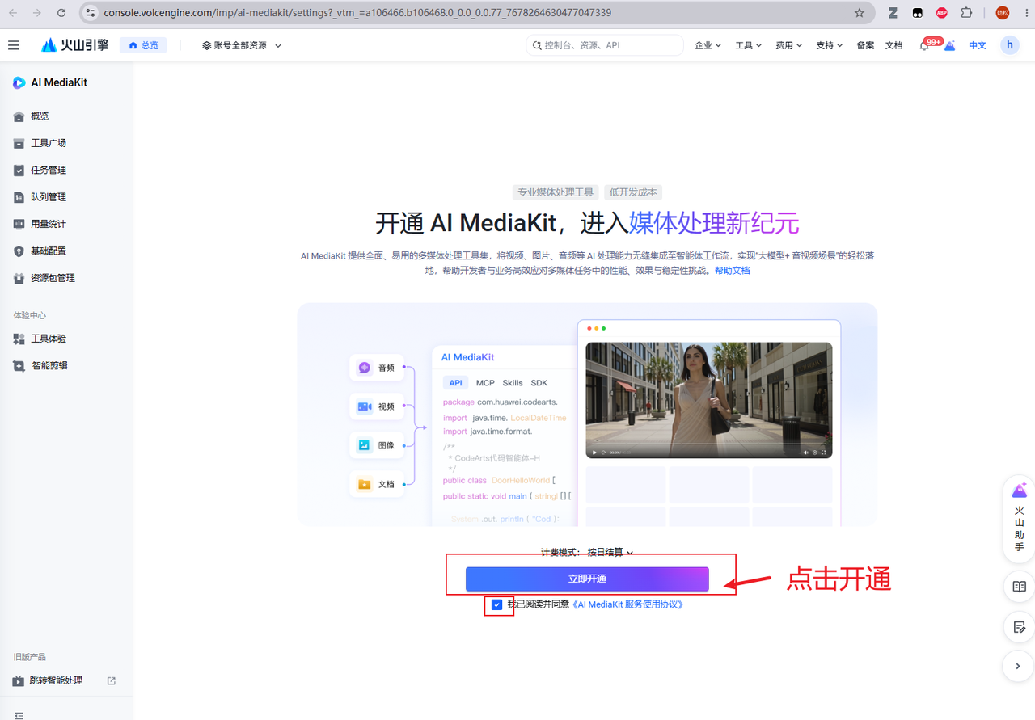
Task: Open the notifications bell icon
Action: 924,46
